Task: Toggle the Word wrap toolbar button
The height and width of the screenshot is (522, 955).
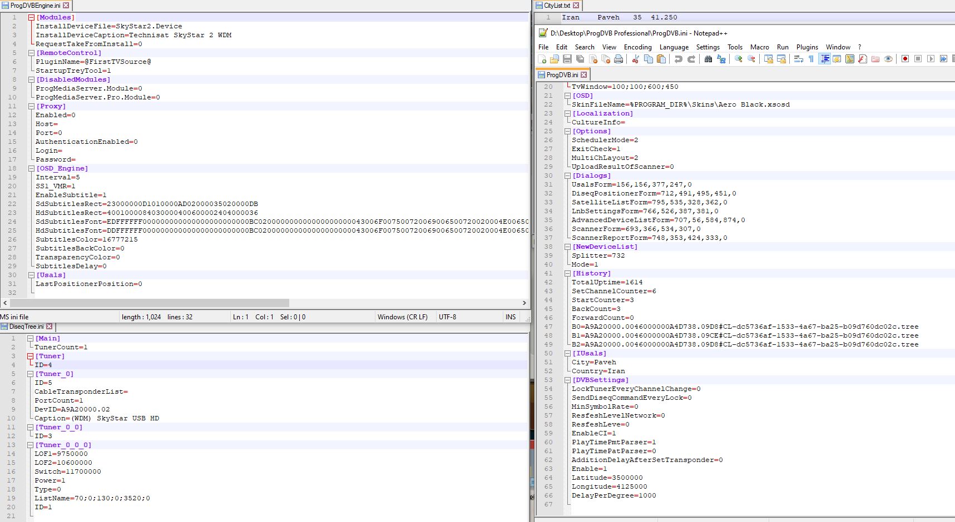Action: coord(798,59)
